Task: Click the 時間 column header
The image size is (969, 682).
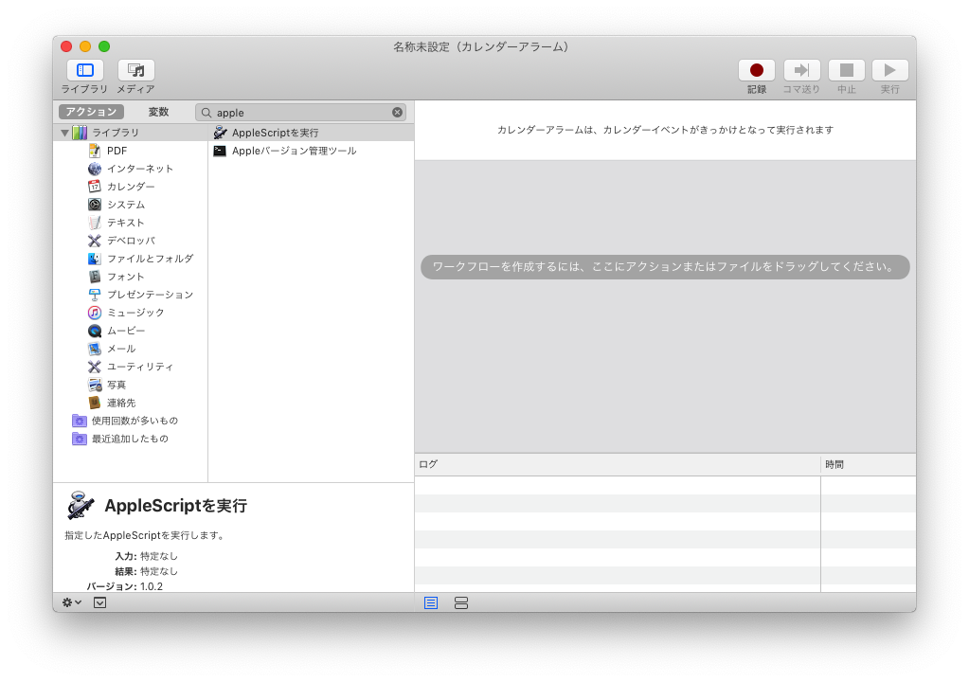Action: (x=869, y=464)
